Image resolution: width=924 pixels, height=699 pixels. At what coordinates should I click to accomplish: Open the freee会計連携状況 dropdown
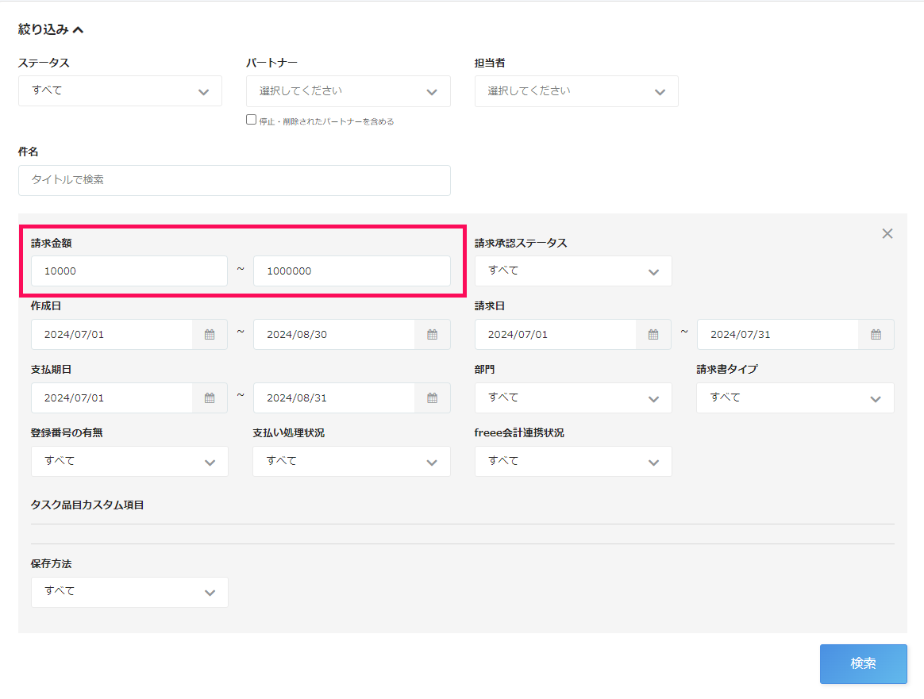pyautogui.click(x=573, y=462)
